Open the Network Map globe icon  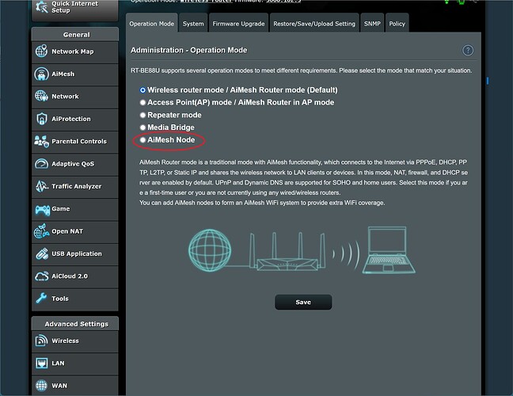click(41, 51)
